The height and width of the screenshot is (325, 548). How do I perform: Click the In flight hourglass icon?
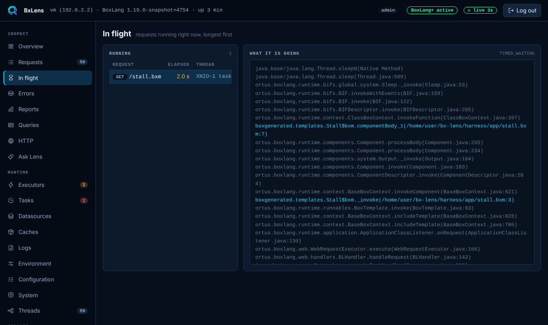click(x=11, y=78)
